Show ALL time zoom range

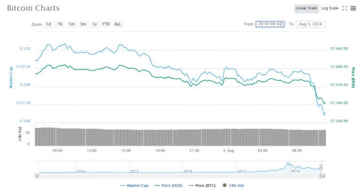[118, 24]
